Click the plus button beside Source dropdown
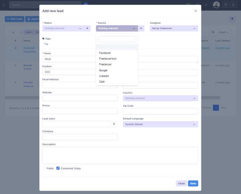Viewport: 241px width, 194px height. tap(141, 28)
